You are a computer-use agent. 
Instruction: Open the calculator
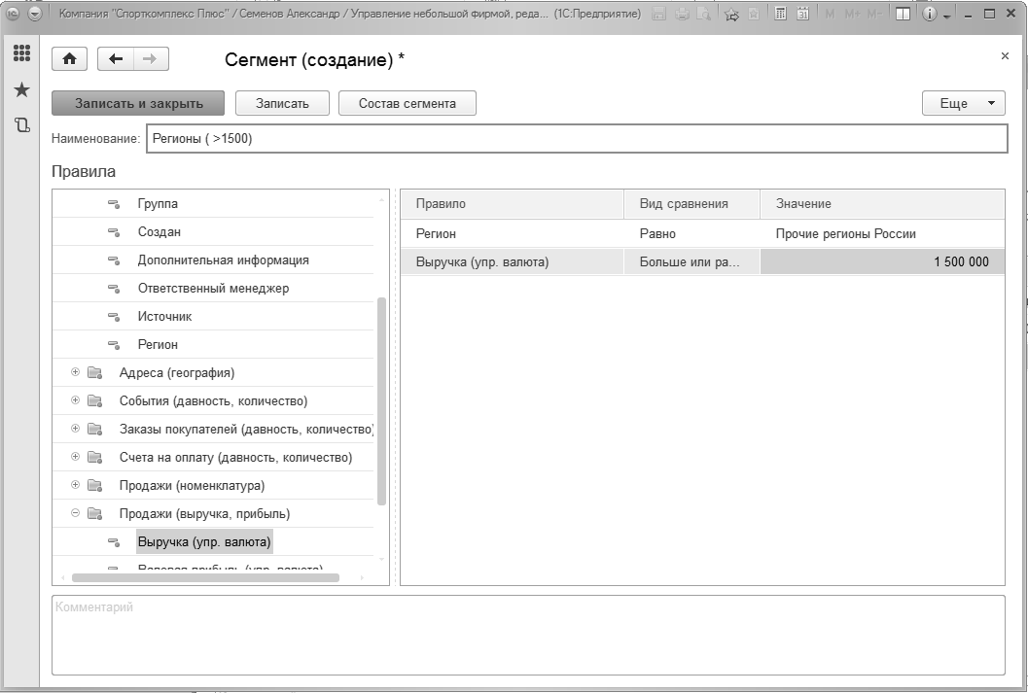780,14
